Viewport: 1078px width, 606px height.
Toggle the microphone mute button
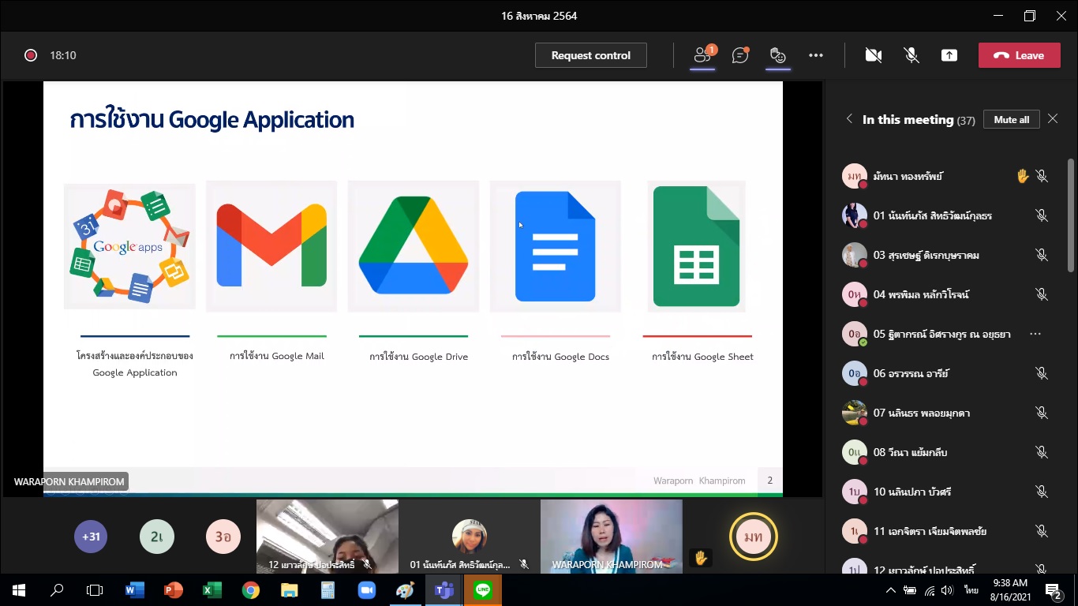point(911,55)
